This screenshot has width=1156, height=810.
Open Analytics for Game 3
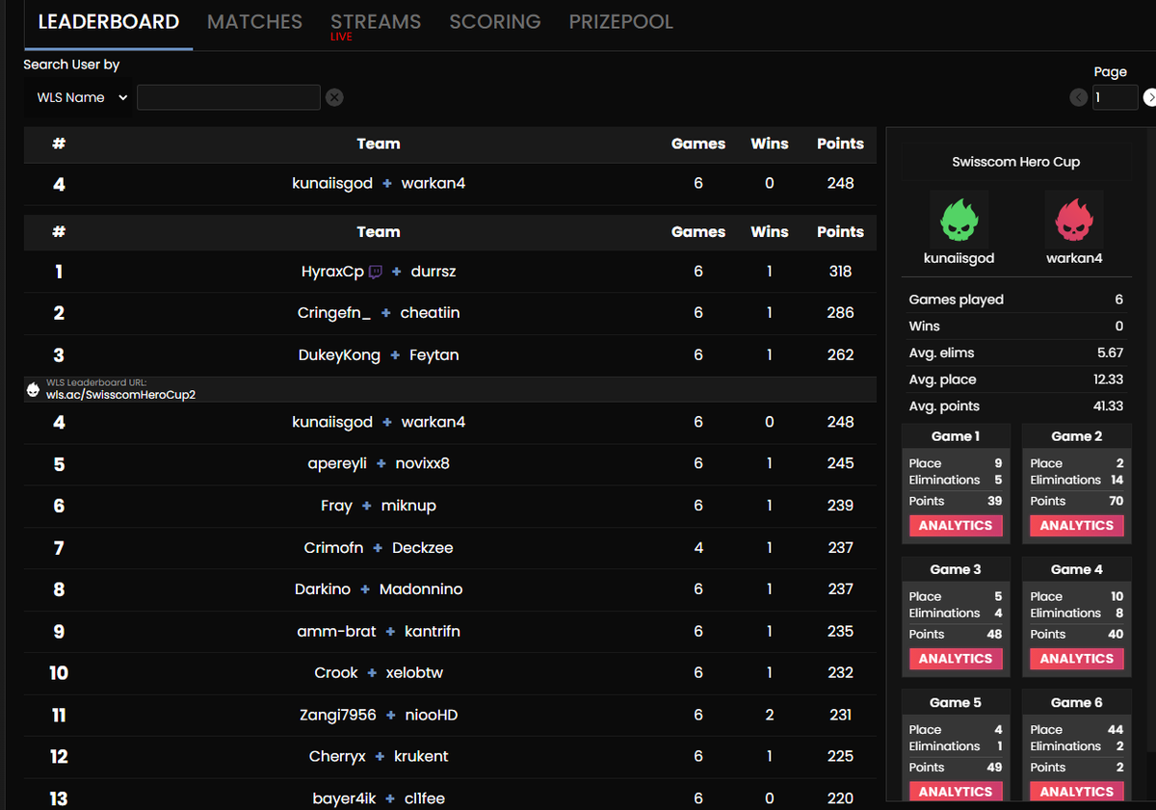[956, 659]
